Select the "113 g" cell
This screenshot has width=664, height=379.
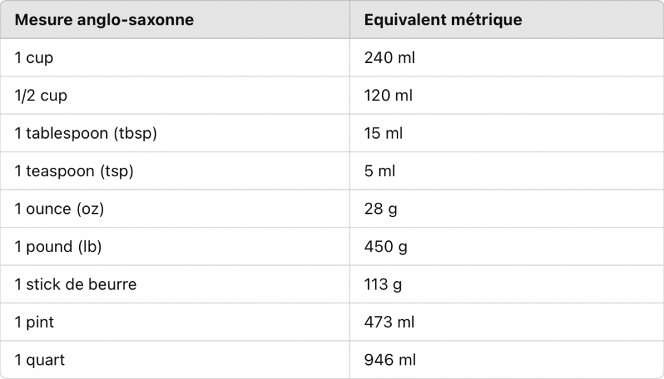point(383,284)
